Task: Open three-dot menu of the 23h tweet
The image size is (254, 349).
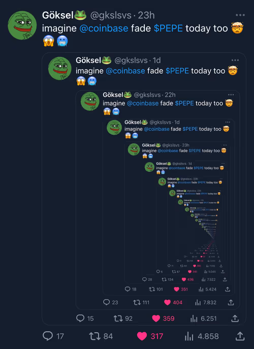Action: click(x=240, y=15)
